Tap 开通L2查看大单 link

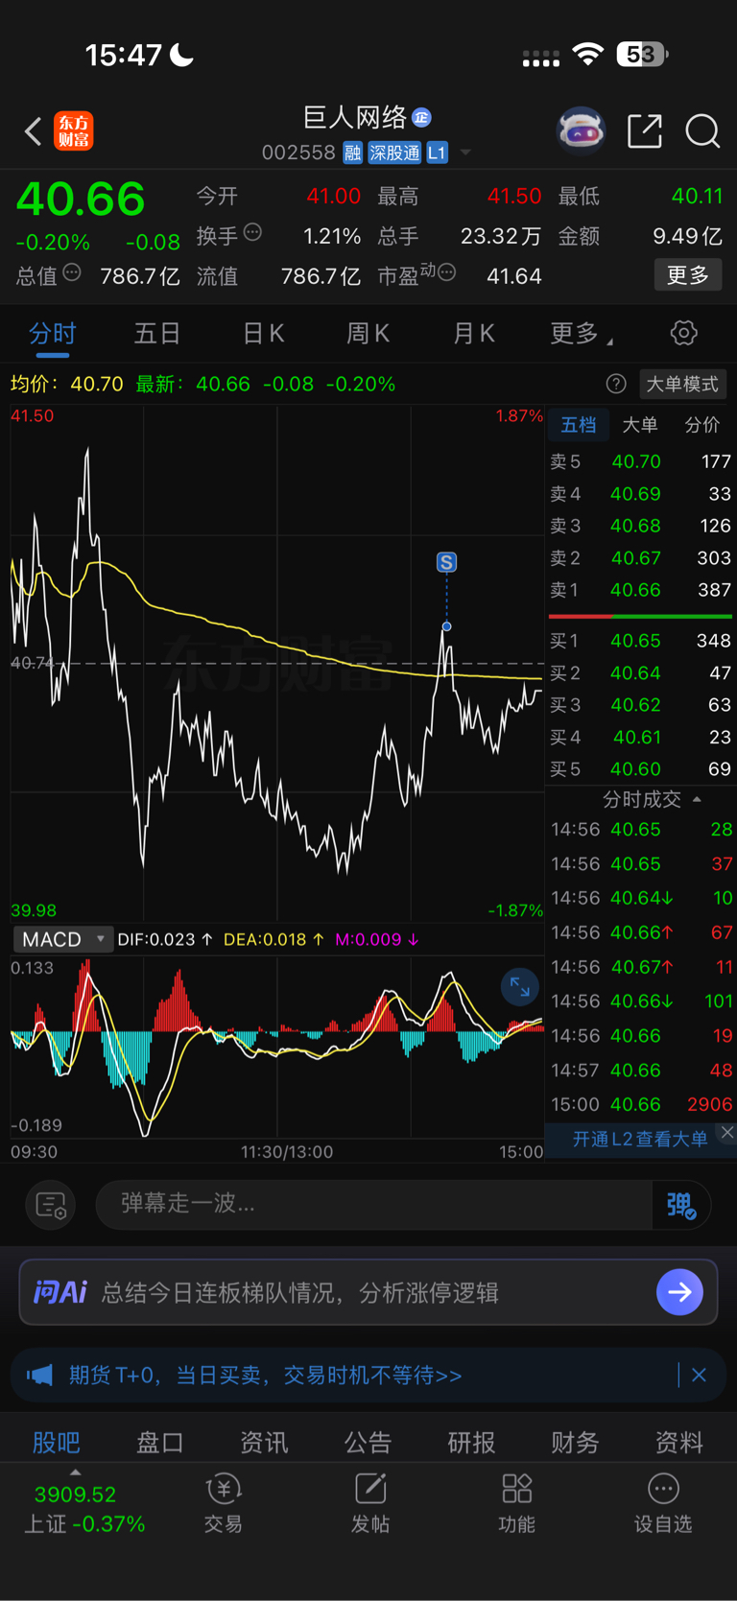640,1139
